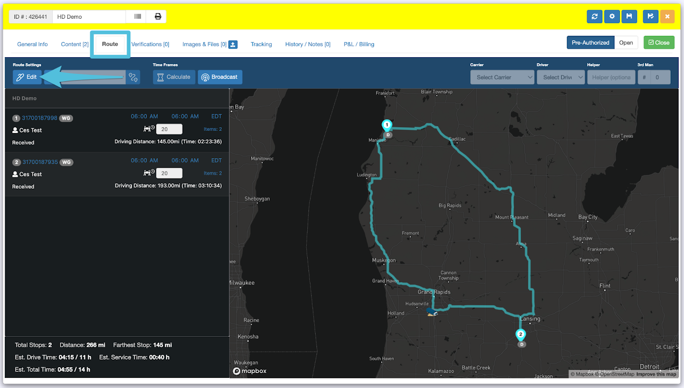This screenshot has width=684, height=388.
Task: Click the 3rd Man number field
Action: (x=660, y=77)
